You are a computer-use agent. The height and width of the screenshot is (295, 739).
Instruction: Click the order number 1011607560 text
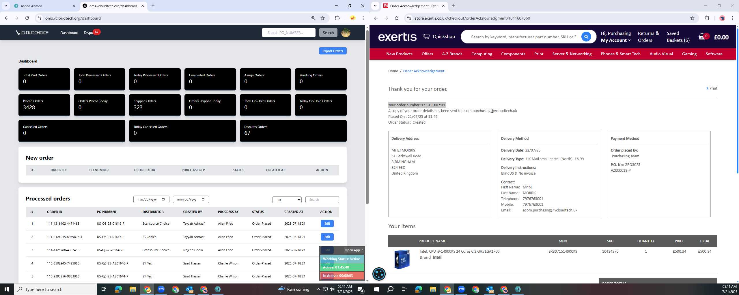(x=436, y=105)
